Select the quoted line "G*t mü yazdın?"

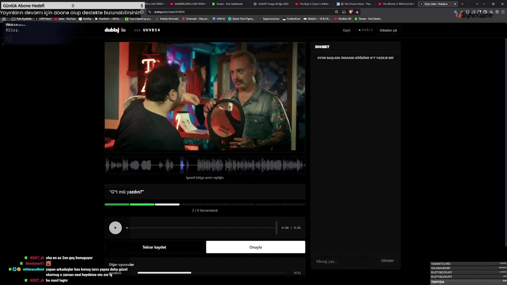pos(126,192)
